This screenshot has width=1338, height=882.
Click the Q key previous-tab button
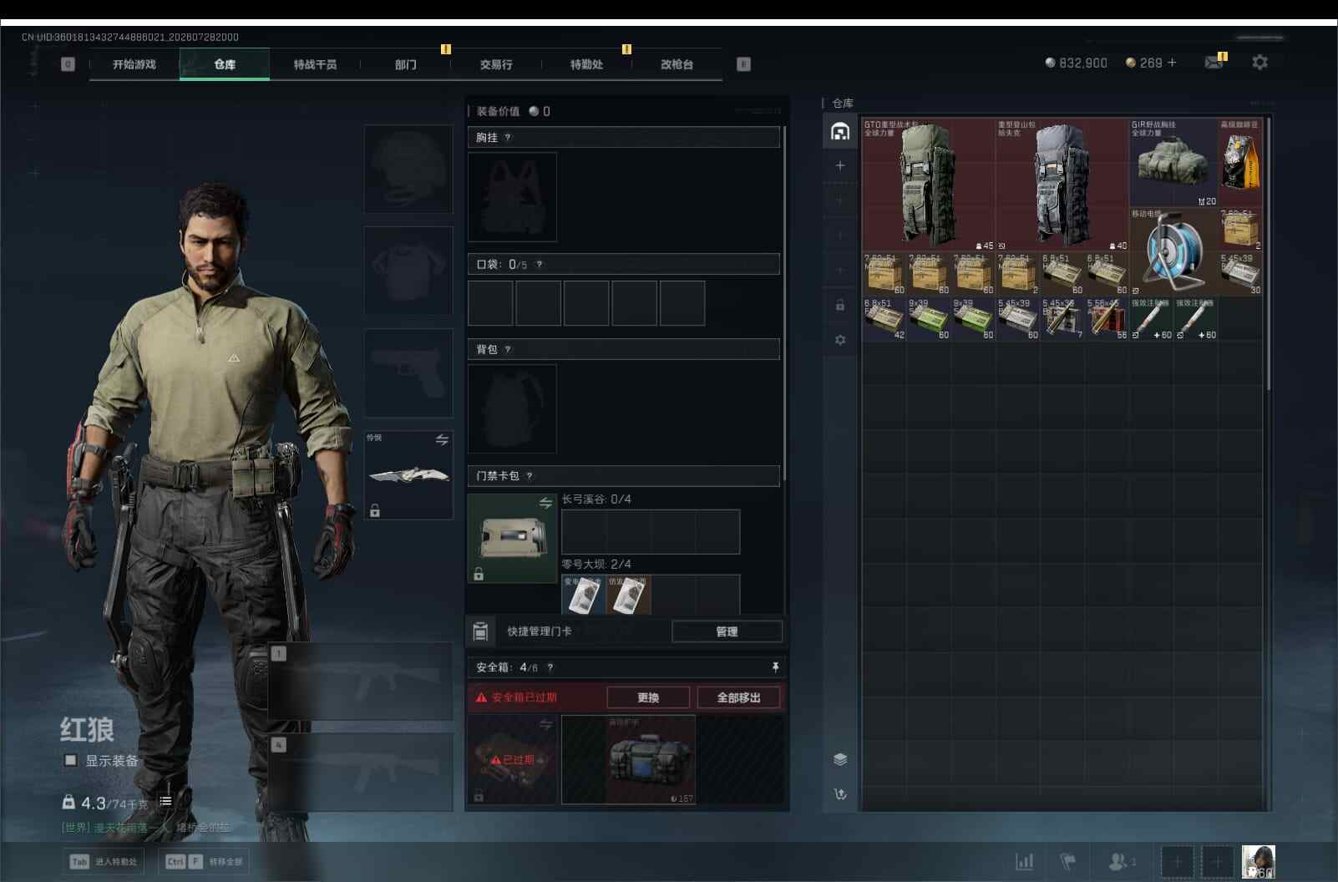click(68, 64)
